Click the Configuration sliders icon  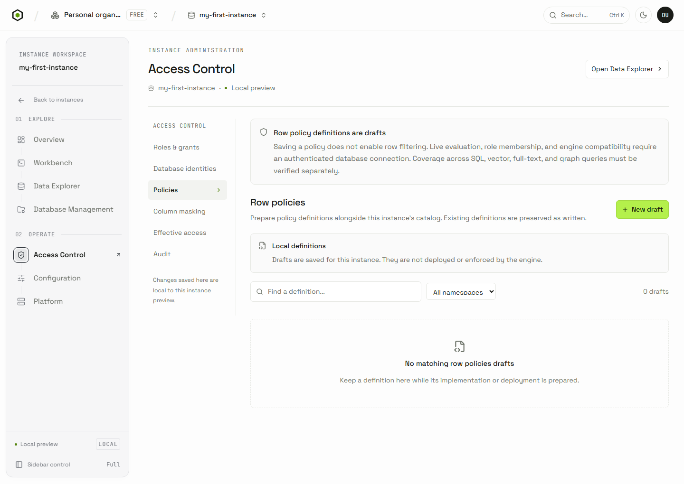pyautogui.click(x=21, y=278)
